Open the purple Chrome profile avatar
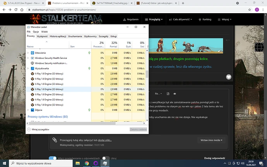The width and height of the screenshot is (267, 167). 257,10
